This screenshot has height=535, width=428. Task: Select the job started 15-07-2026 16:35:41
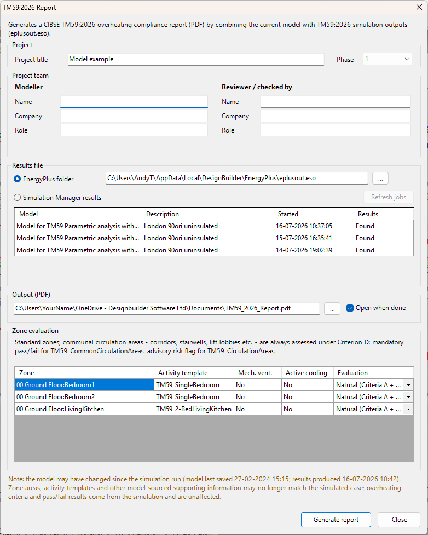pos(214,238)
